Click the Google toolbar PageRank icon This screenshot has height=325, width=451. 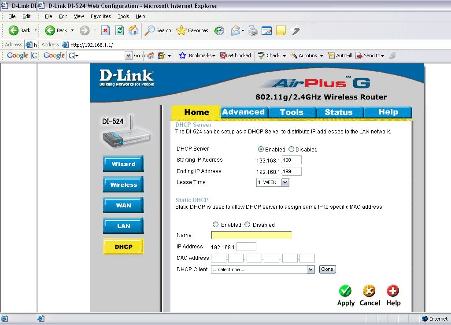(161, 55)
